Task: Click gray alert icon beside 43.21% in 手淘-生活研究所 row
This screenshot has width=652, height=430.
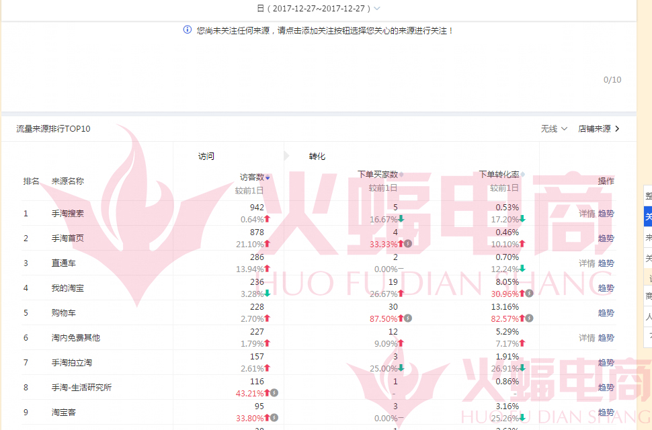Action: (274, 392)
